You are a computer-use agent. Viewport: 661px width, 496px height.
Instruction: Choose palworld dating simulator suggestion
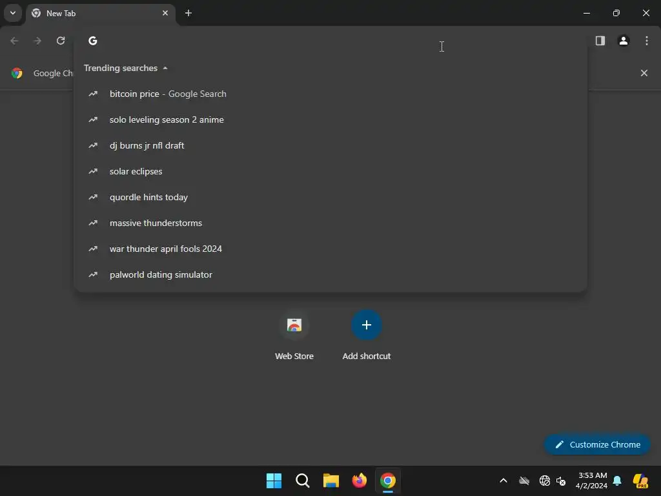pos(330,275)
